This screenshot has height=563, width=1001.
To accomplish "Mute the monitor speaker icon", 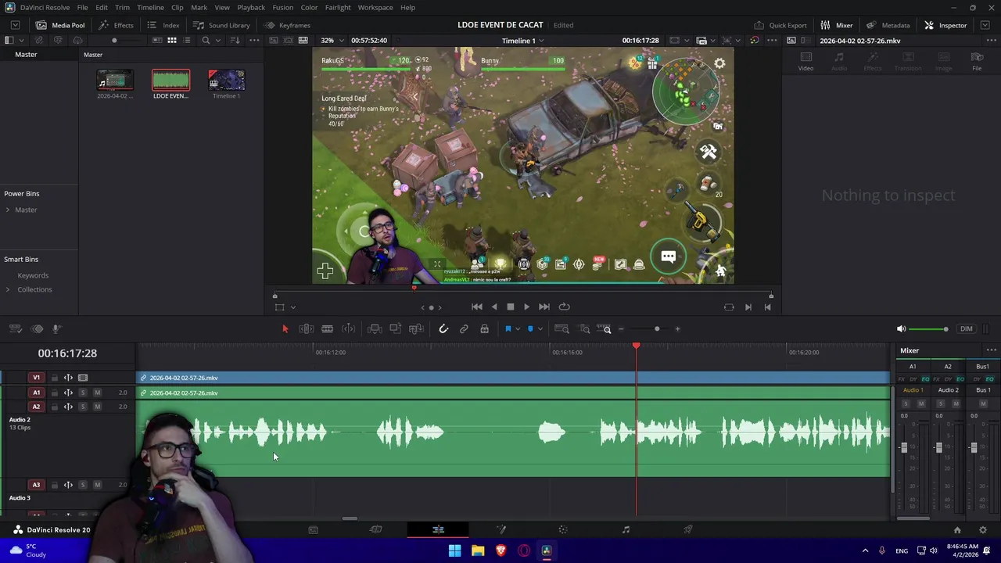I will pyautogui.click(x=901, y=329).
